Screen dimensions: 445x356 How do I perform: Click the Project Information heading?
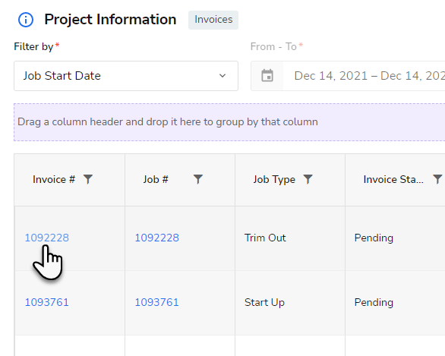click(x=110, y=20)
